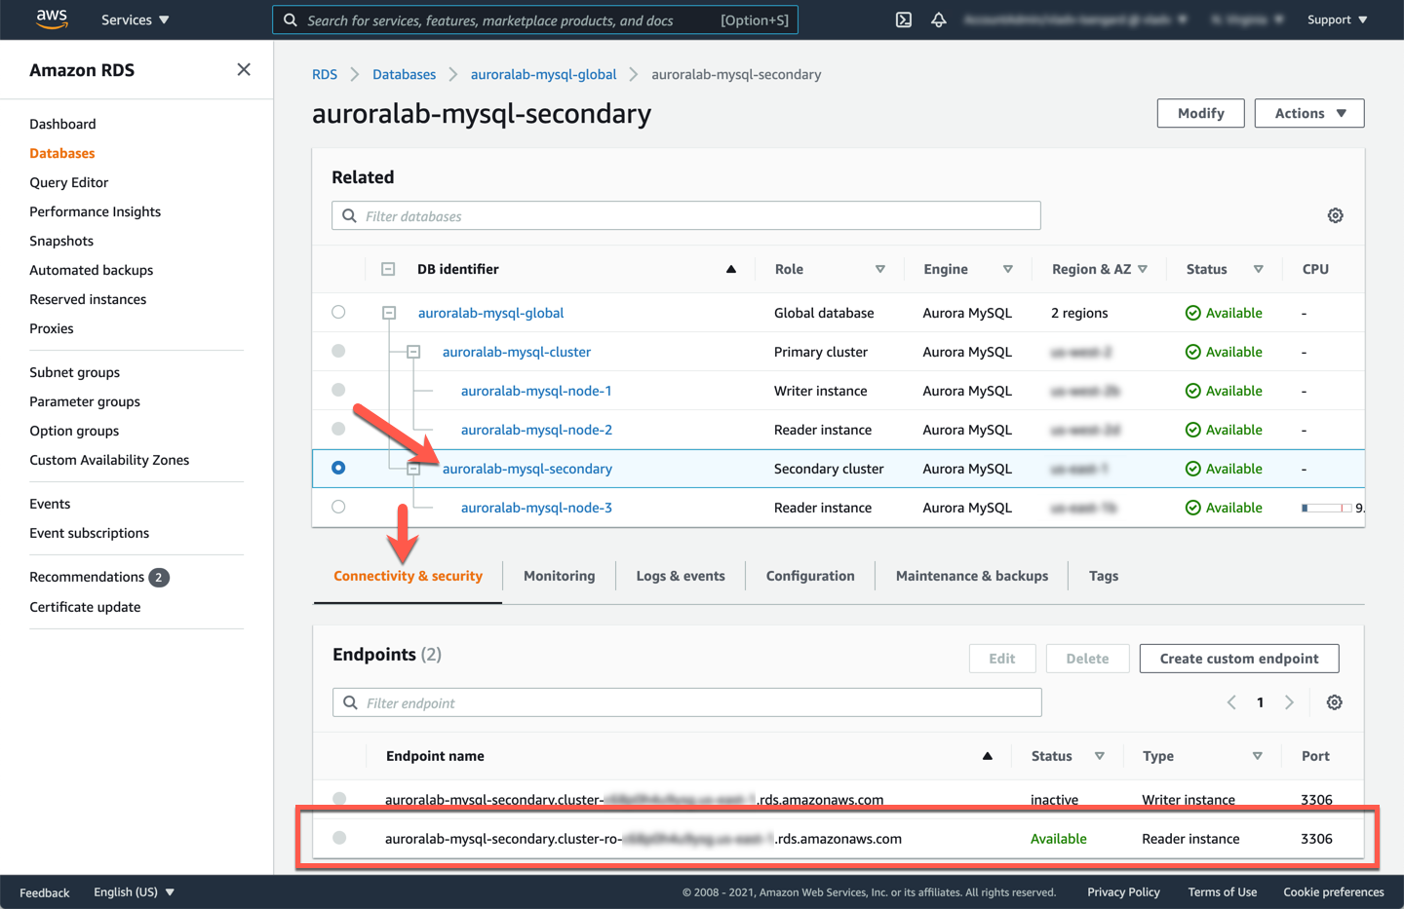Collapse the auroralab-mysql-global tree node

[389, 313]
